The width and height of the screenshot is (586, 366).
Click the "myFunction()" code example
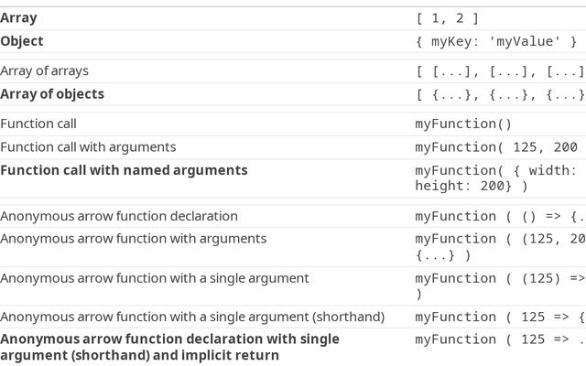click(463, 124)
